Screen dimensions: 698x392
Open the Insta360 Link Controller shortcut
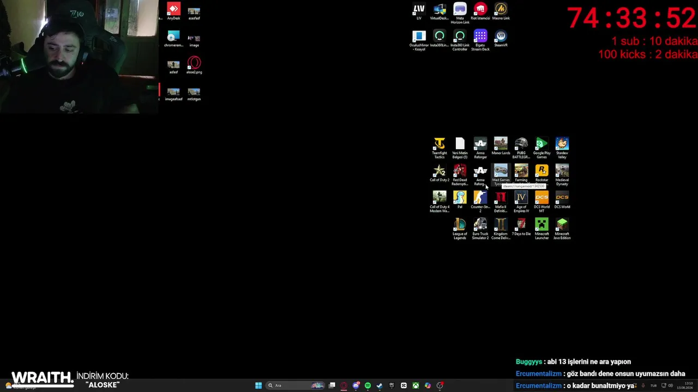coord(460,40)
